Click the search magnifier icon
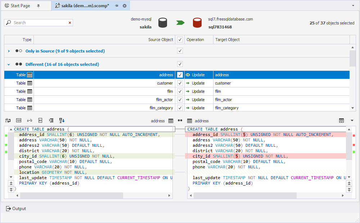The height and width of the screenshot is (223, 360). [9, 23]
